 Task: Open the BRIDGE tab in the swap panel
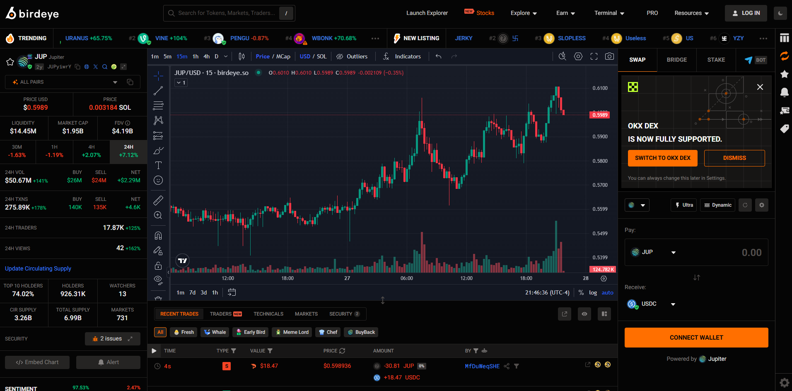click(676, 60)
